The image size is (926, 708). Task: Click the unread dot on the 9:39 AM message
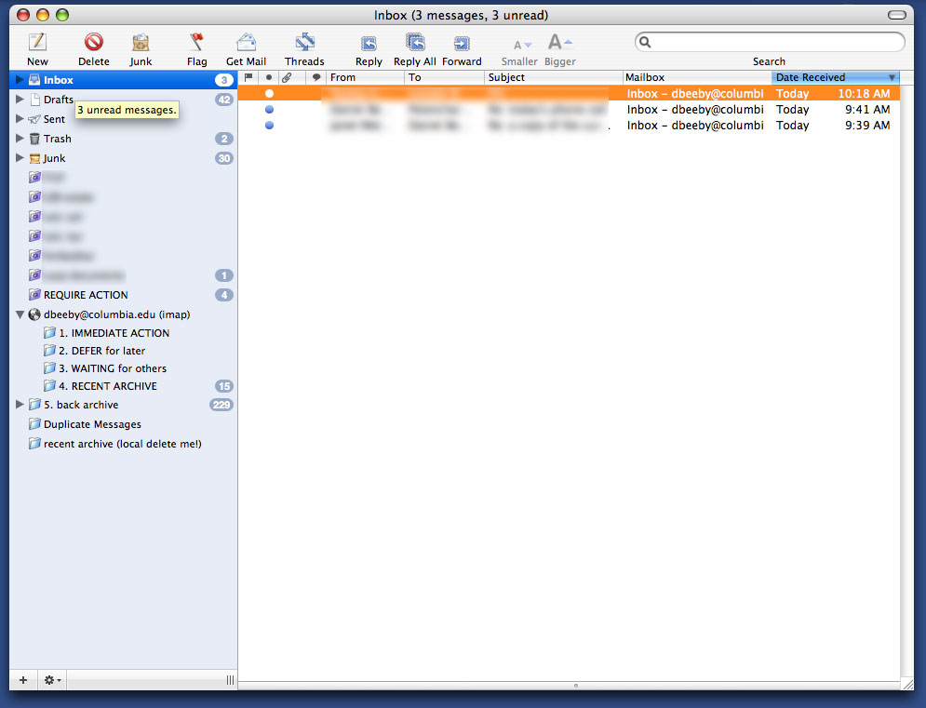(x=269, y=126)
